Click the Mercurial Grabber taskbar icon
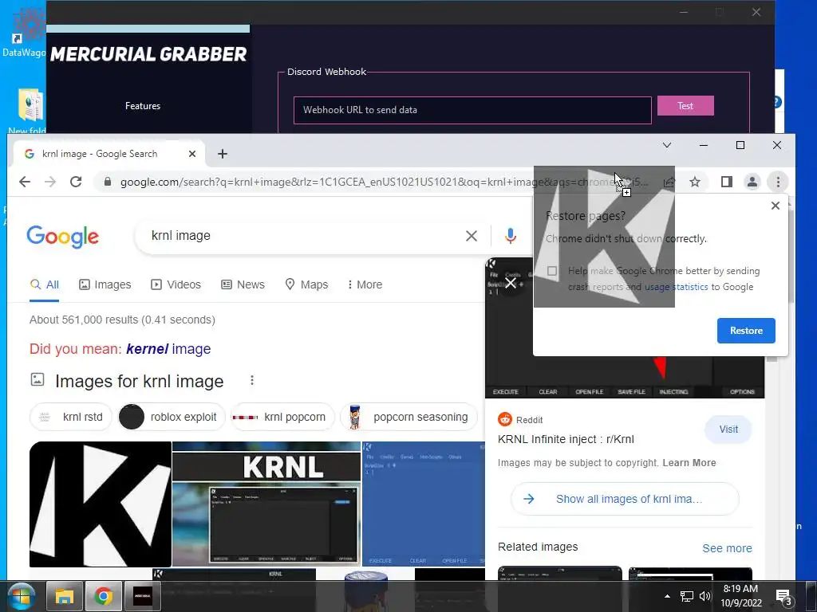The width and height of the screenshot is (817, 612). coord(143,596)
